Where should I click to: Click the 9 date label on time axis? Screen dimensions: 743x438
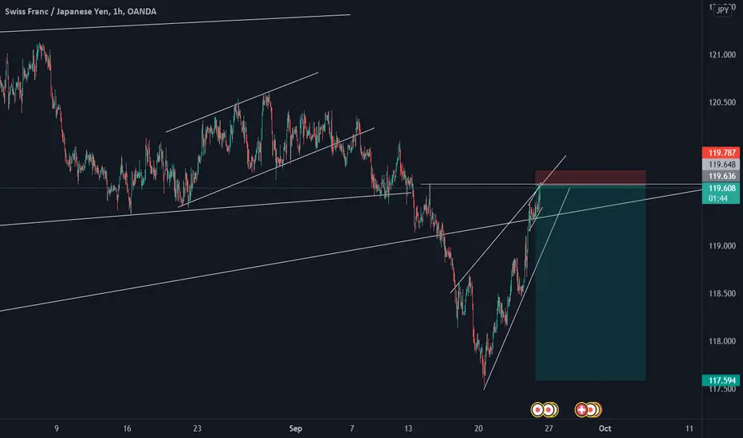(57, 428)
